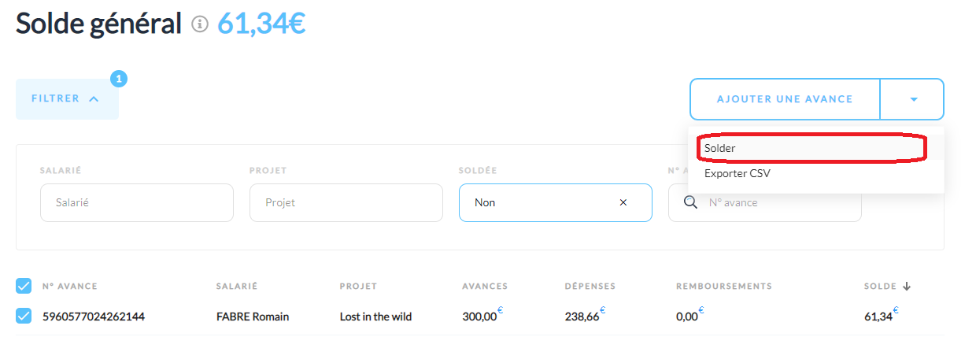Click the info icon beside Solde général

coord(201,25)
